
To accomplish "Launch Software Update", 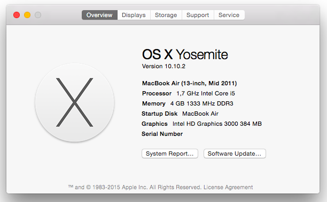I will click(x=235, y=153).
